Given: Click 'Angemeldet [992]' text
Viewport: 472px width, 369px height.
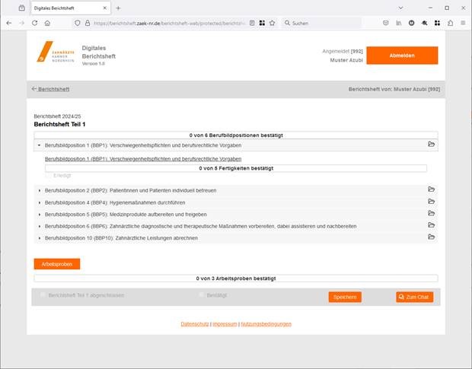Looking at the screenshot, I should (343, 52).
